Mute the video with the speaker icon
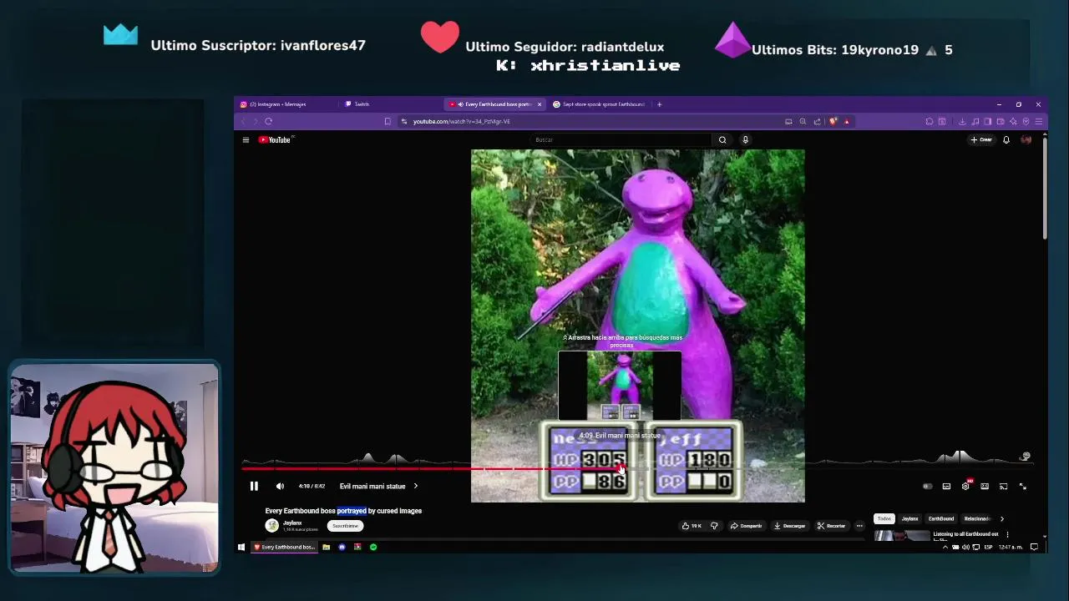1069x601 pixels. pos(280,486)
